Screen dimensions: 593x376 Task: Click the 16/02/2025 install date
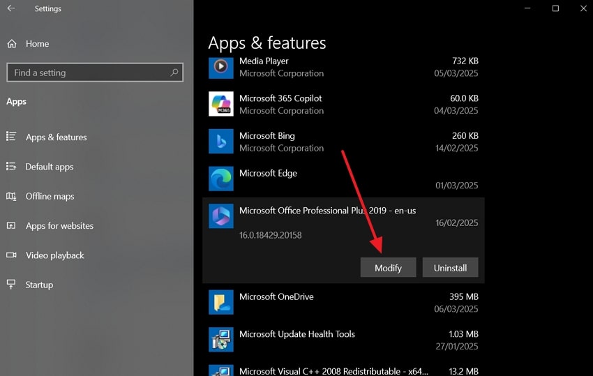(456, 223)
